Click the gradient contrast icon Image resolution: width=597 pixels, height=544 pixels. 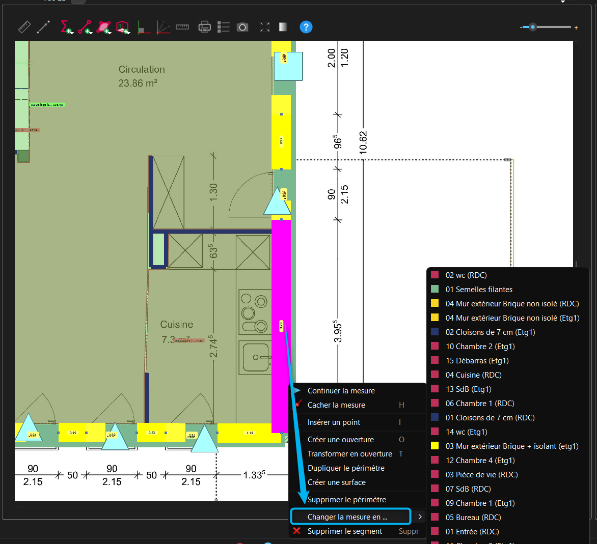pyautogui.click(x=283, y=27)
